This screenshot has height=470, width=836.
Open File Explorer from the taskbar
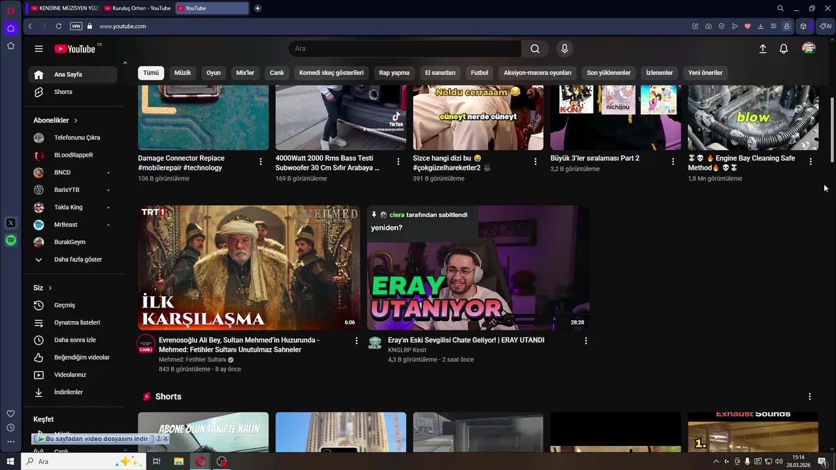178,462
